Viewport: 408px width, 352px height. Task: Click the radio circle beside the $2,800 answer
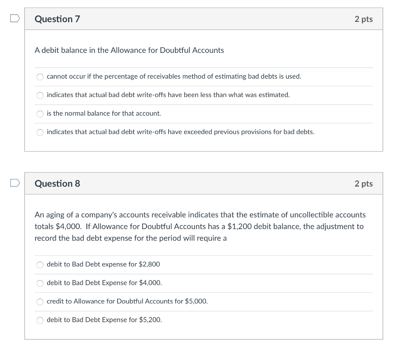[40, 264]
